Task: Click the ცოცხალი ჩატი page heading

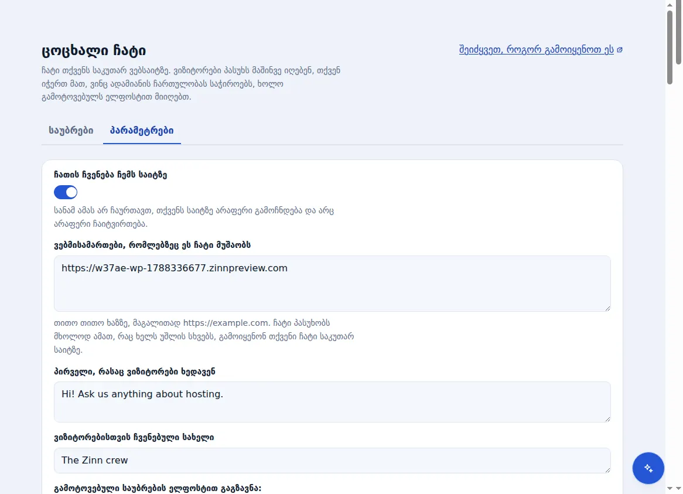Action: coord(94,50)
